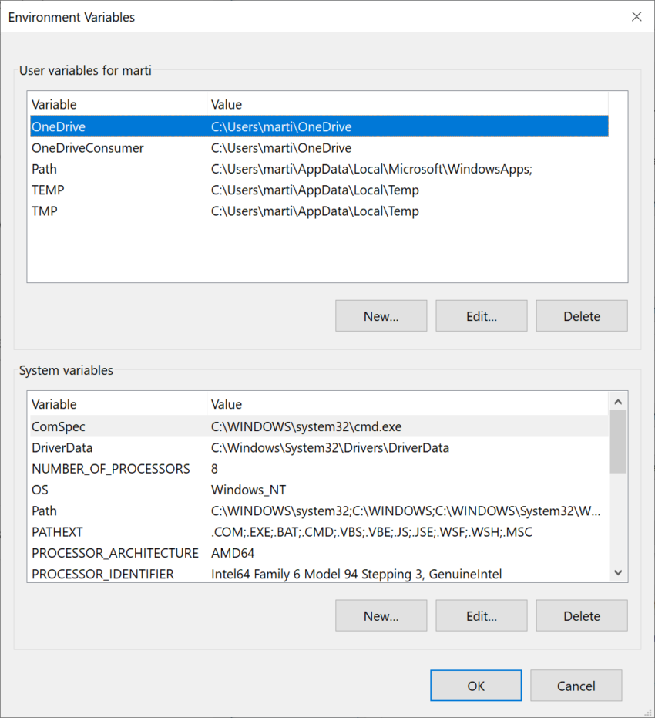Close the Environment Variables dialog
Viewport: 655px width, 718px height.
(637, 16)
